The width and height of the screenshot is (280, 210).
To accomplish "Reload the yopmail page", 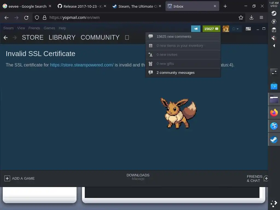I will click(26, 17).
